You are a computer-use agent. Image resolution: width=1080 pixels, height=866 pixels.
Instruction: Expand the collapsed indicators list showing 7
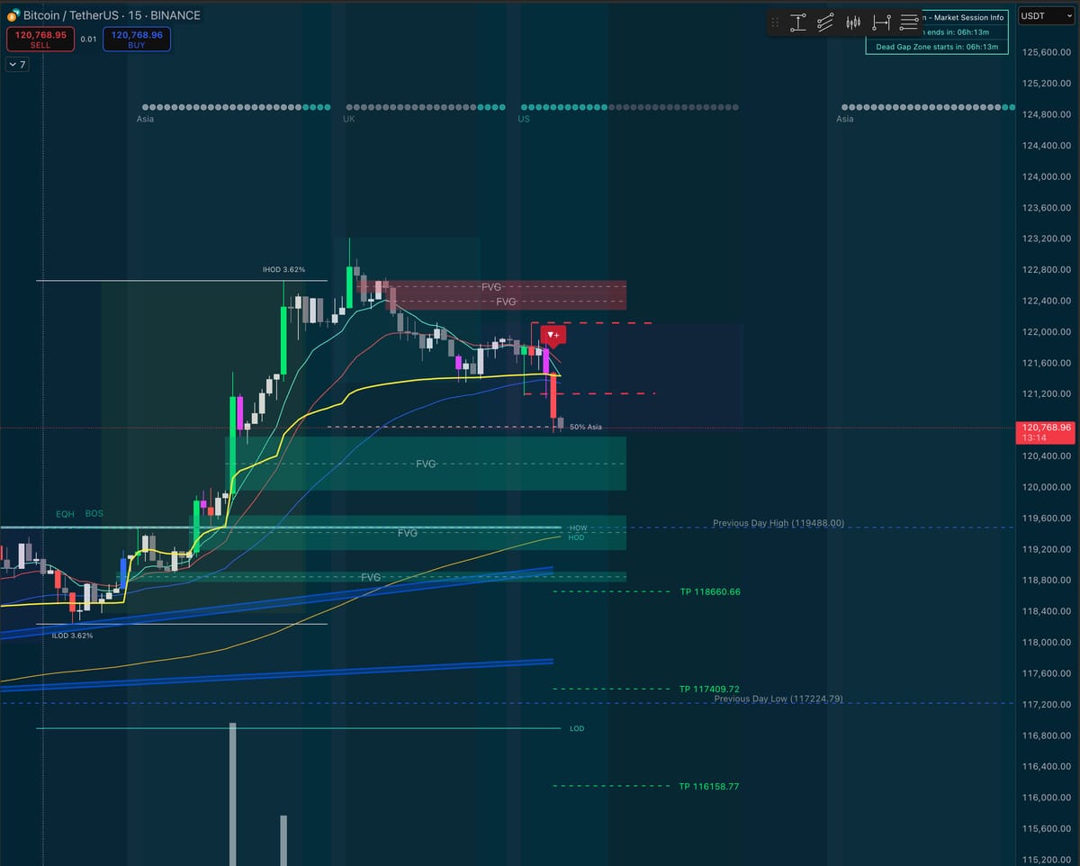(x=17, y=65)
